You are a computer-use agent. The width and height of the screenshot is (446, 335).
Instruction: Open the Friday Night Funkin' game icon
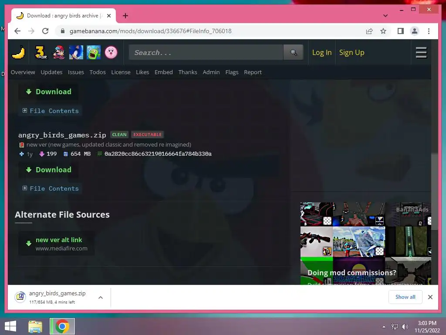(59, 52)
